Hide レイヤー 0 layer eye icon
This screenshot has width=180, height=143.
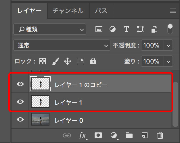(20, 119)
